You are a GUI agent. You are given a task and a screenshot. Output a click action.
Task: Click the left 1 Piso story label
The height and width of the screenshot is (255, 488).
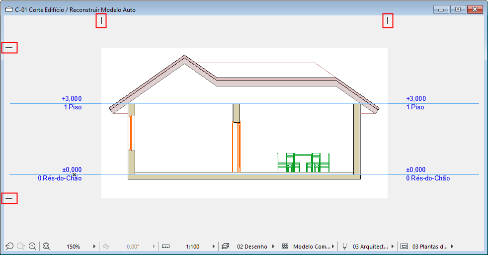click(73, 107)
